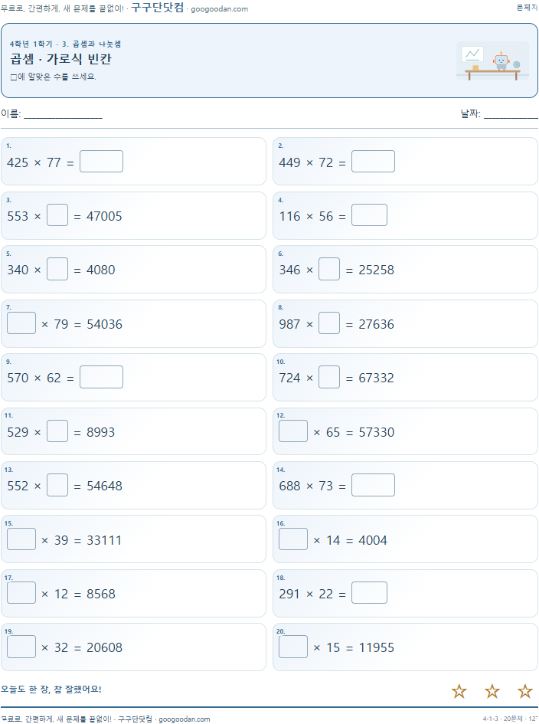Click the number 425 in problem 1
539x724 pixels.
pyautogui.click(x=18, y=162)
